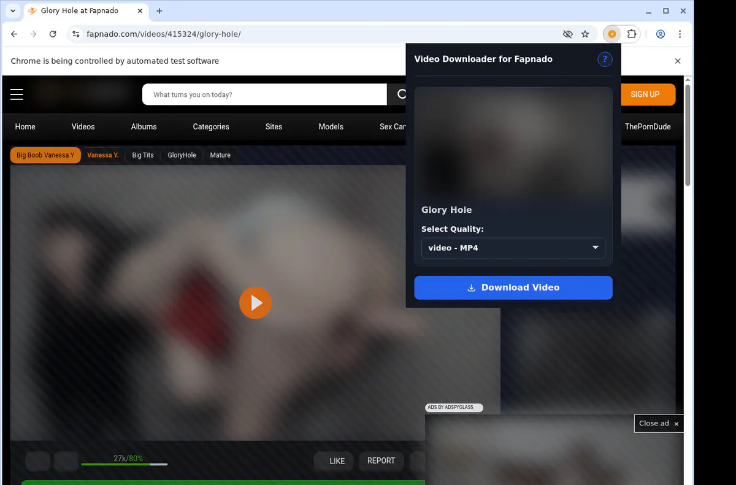Open the Chrome profile icon
Screen dimensions: 736x485
(661, 34)
